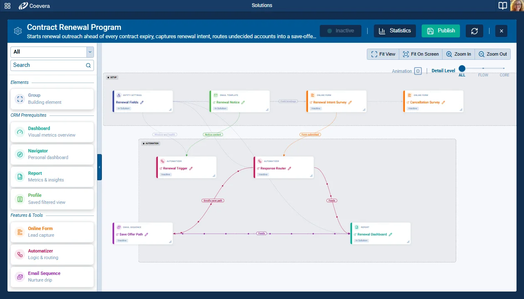Click the Zoom Out button
This screenshot has height=299, width=524.
point(493,54)
